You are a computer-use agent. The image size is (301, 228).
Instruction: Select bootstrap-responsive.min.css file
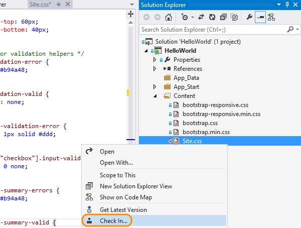point(222,114)
